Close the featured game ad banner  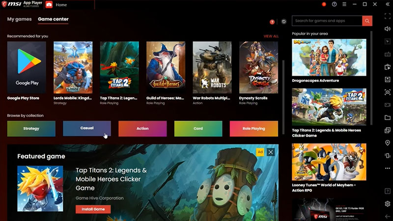coord(271,152)
